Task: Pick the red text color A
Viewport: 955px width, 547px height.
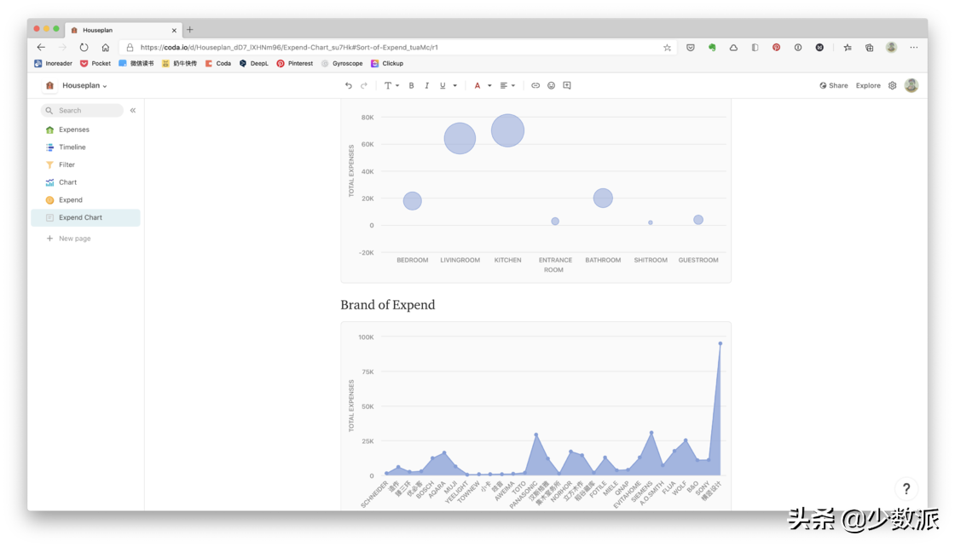Action: coord(477,86)
